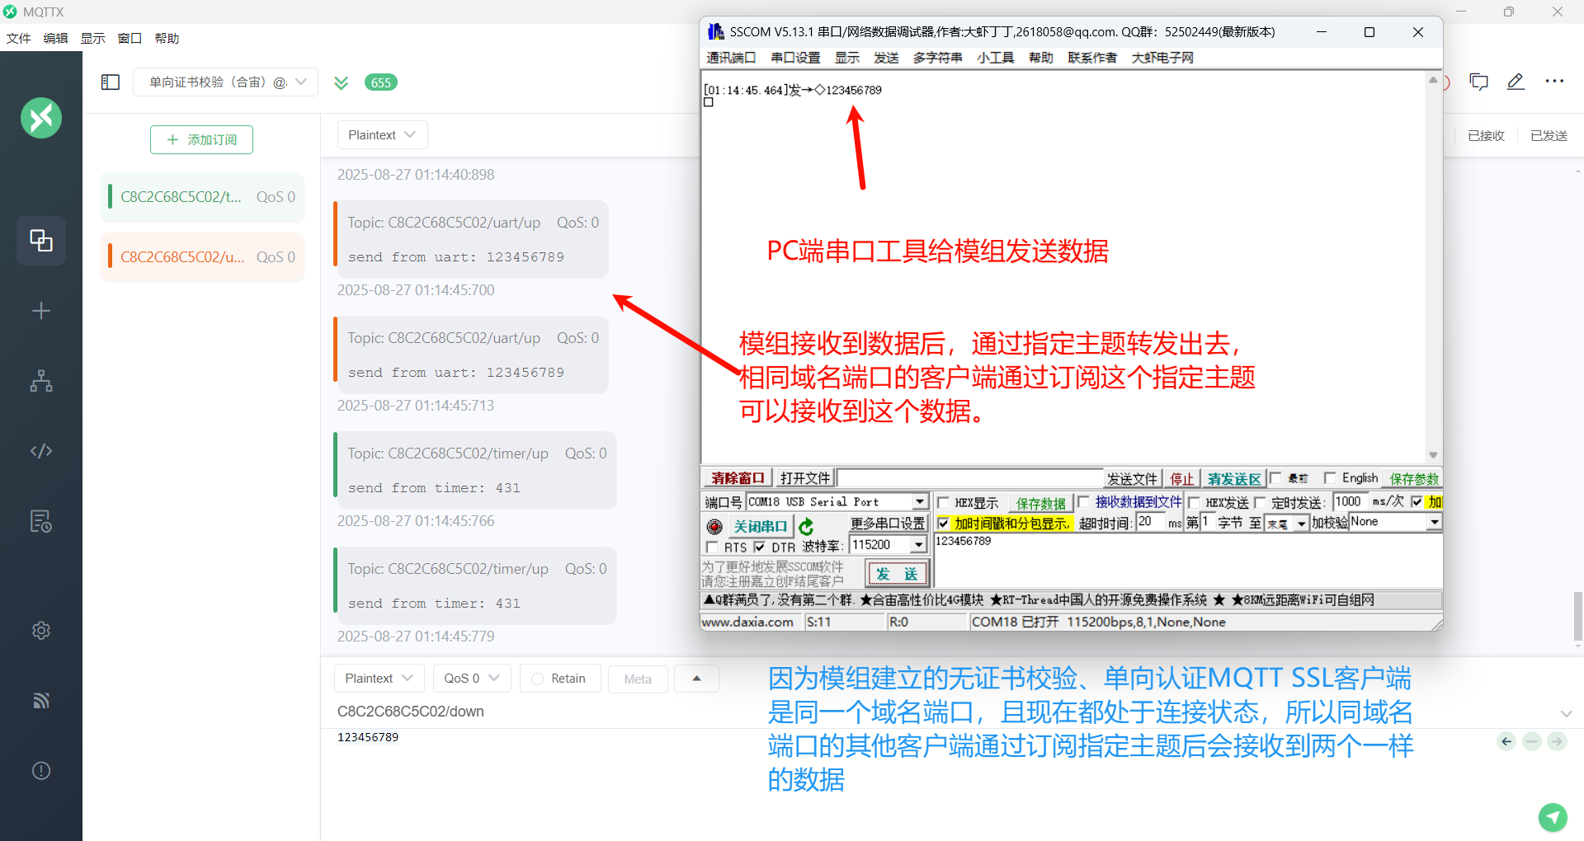Screen dimensions: 1584x841
Task: Go to the previous sent payload arrow
Action: pos(1506,741)
